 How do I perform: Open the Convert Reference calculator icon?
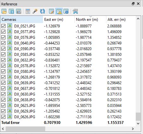[x=28, y=11]
